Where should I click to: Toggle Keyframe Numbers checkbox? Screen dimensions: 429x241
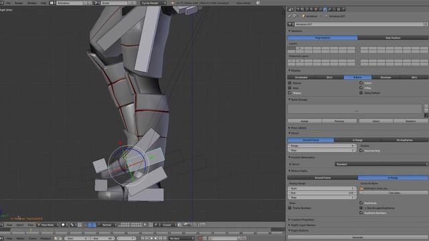point(361,213)
